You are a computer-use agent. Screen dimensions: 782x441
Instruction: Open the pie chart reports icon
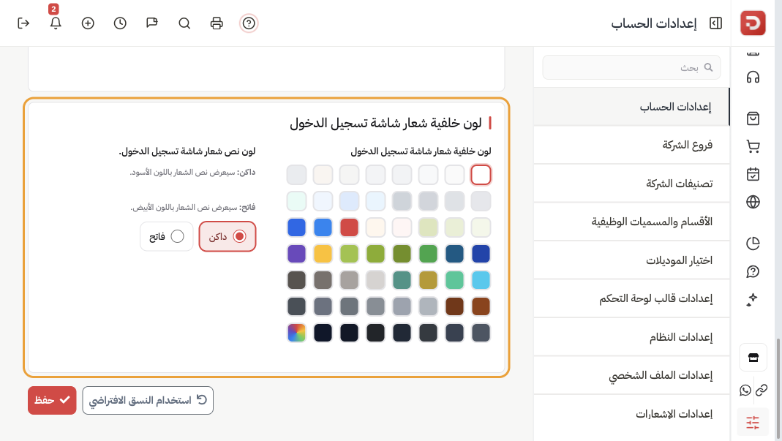click(x=753, y=244)
